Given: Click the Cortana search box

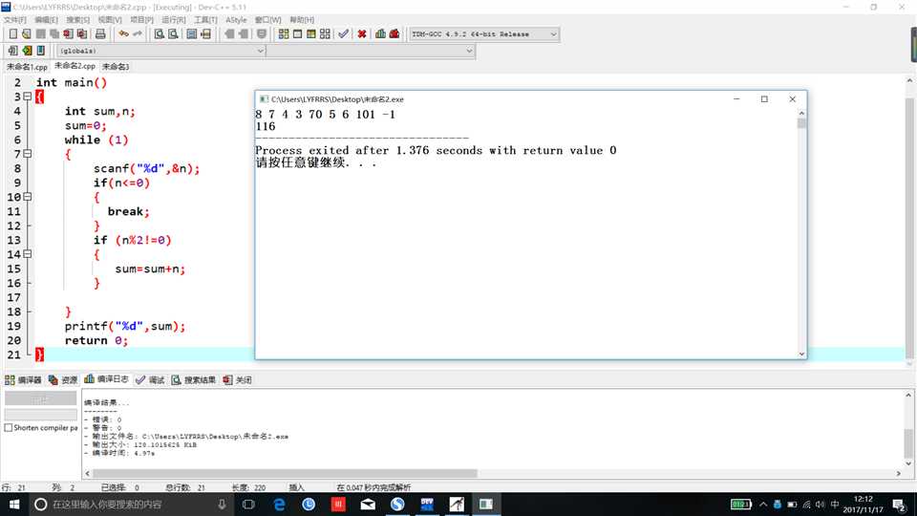Looking at the screenshot, I should (130, 505).
